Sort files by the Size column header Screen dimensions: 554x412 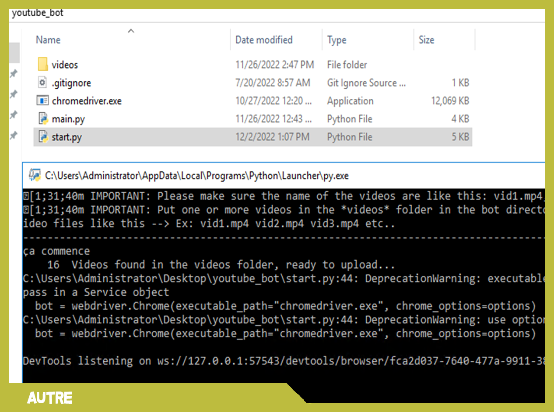(x=426, y=40)
